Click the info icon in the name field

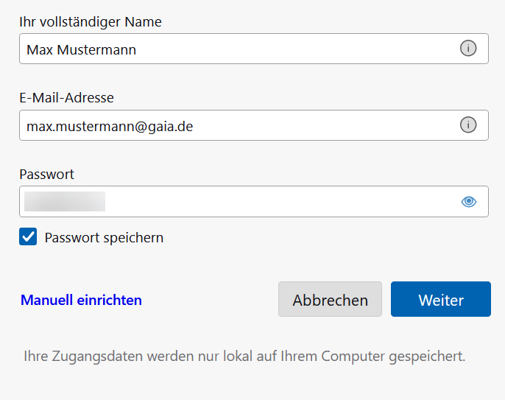pos(468,49)
